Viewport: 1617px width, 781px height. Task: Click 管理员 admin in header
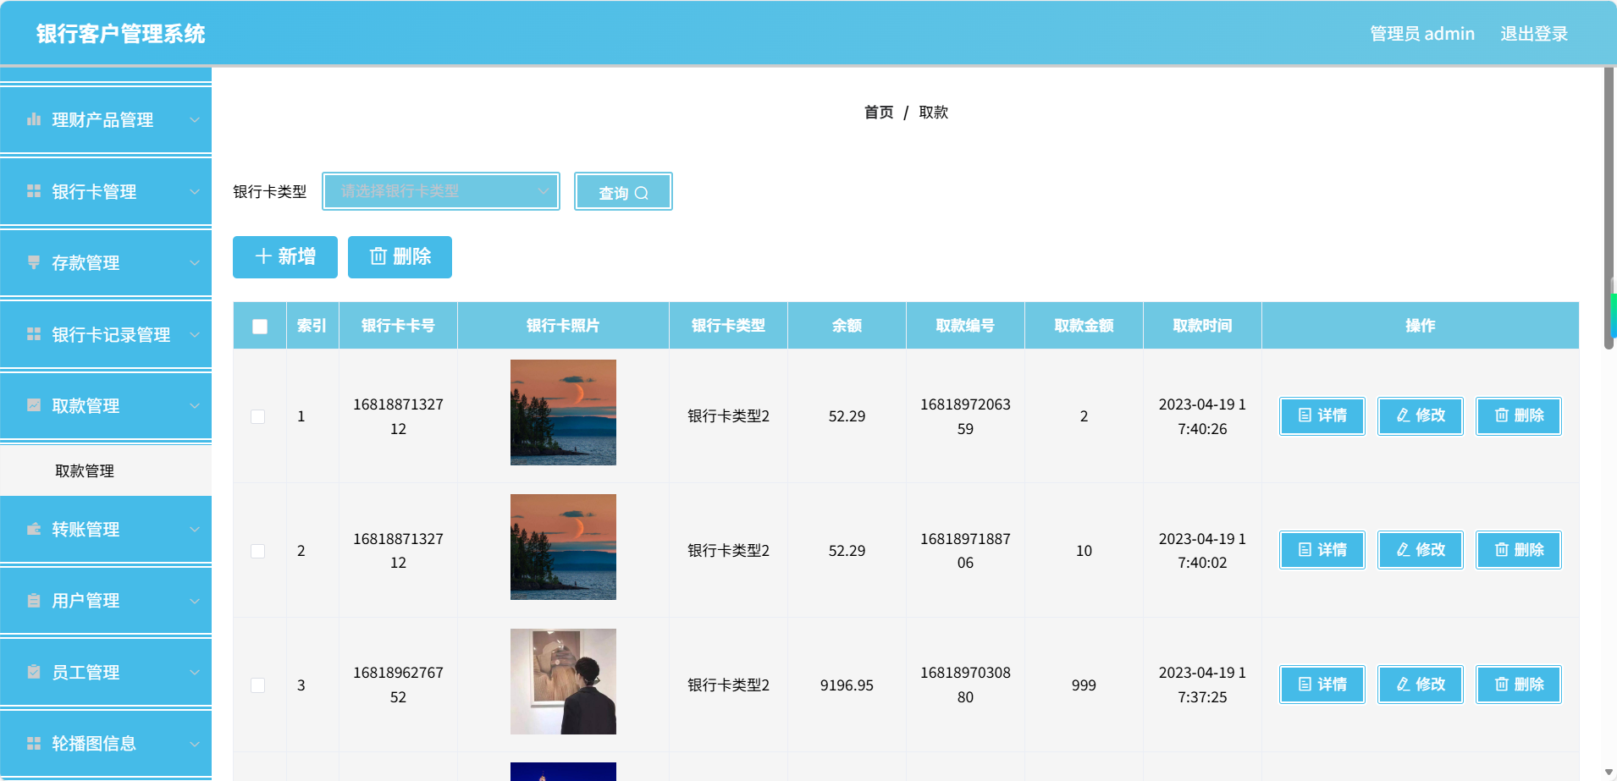point(1422,34)
